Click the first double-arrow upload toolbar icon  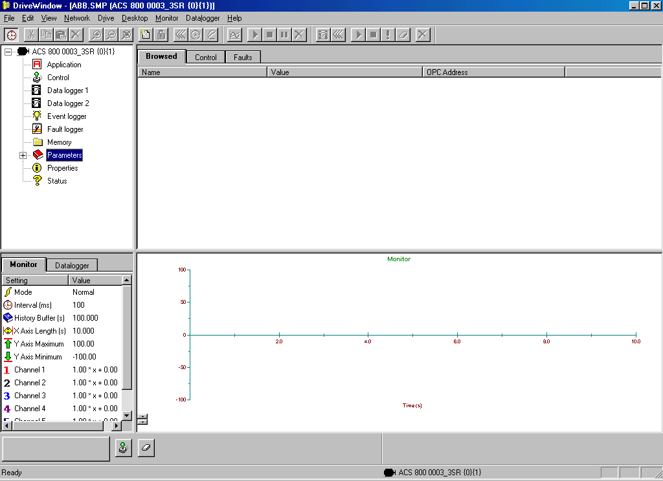click(x=181, y=35)
